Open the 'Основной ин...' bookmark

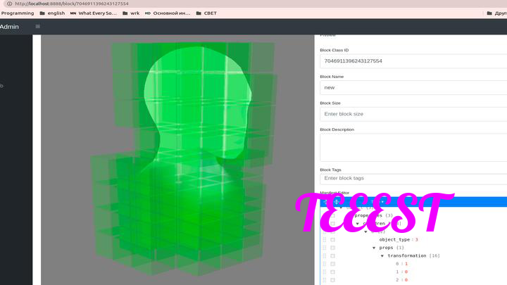(x=168, y=13)
